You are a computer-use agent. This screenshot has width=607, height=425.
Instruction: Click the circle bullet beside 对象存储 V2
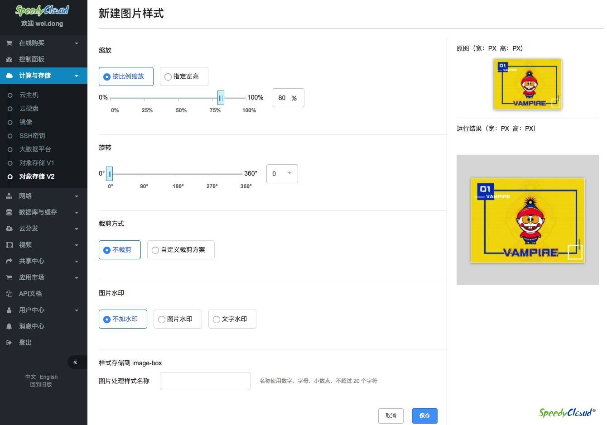pyautogui.click(x=10, y=177)
